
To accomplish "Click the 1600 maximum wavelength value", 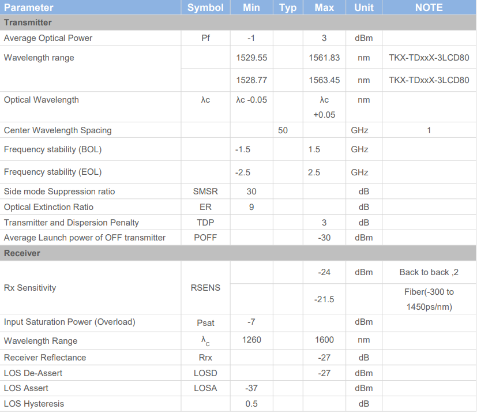I will click(x=324, y=340).
